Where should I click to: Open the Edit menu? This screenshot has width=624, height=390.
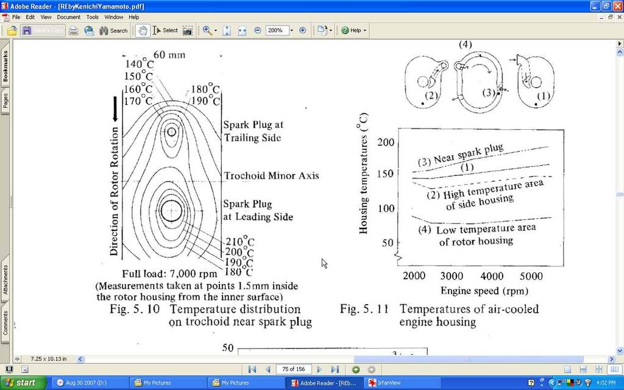(x=30, y=17)
